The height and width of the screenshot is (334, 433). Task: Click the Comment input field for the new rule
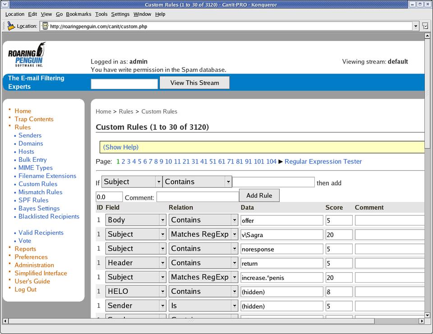click(198, 197)
